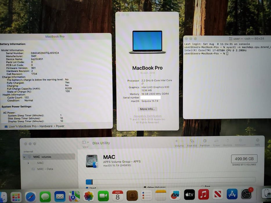Viewport: 271px width, 203px height.
Task: Open Launchpad in the Dock
Action: pyautogui.click(x=16, y=197)
